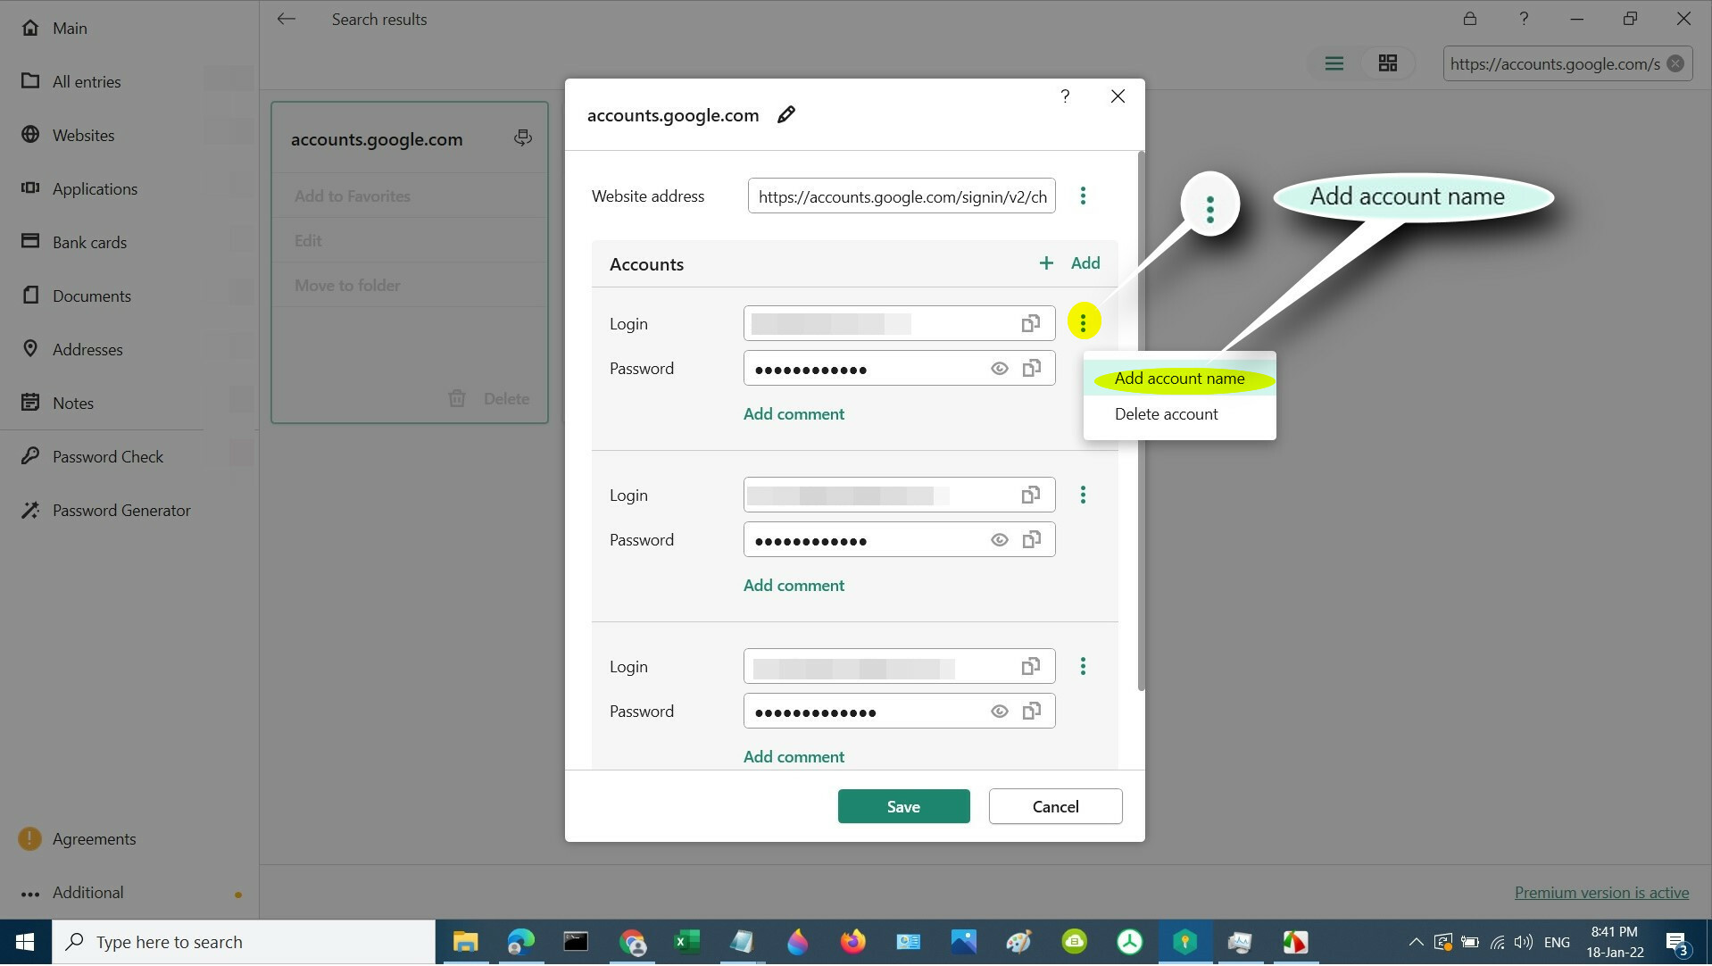
Task: Copy the second account password
Action: click(1031, 539)
